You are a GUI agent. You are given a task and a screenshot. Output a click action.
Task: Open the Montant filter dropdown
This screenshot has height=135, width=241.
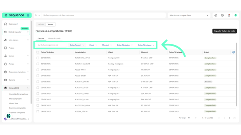pyautogui.click(x=107, y=45)
